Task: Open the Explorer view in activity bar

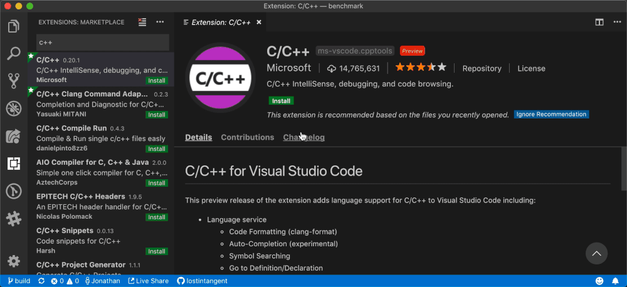Action: (x=13, y=26)
